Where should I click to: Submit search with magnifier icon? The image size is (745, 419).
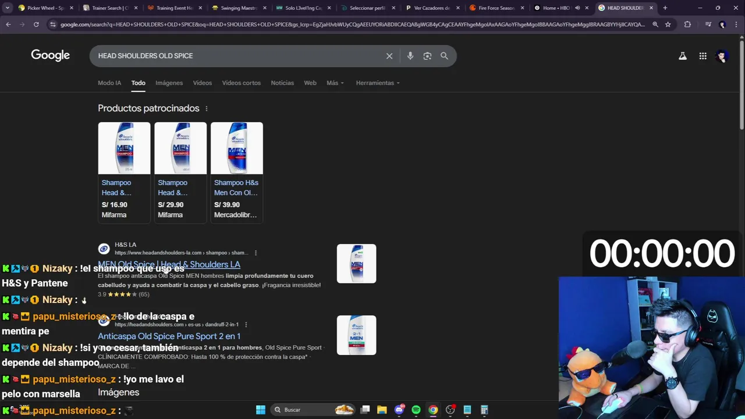(444, 56)
